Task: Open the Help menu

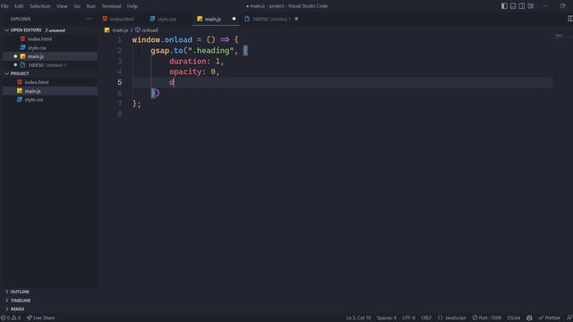Action: pyautogui.click(x=133, y=6)
